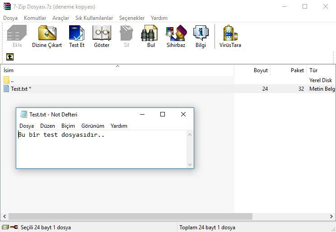Image resolution: width=336 pixels, height=232 pixels.
Task: Open Notepad's Yardım menu
Action: point(119,126)
